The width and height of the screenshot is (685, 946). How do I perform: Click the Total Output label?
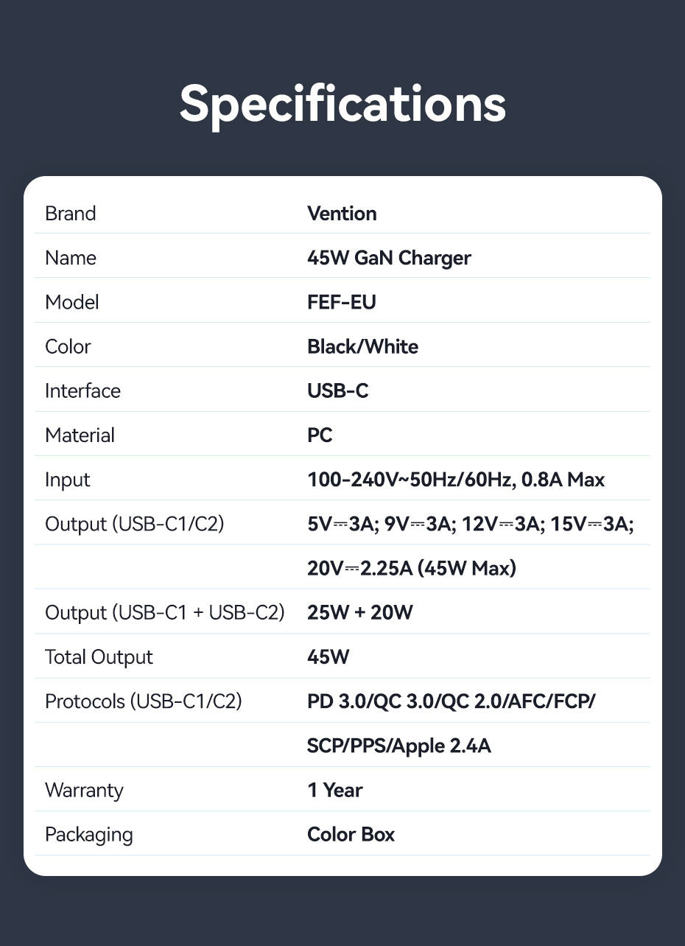click(99, 657)
